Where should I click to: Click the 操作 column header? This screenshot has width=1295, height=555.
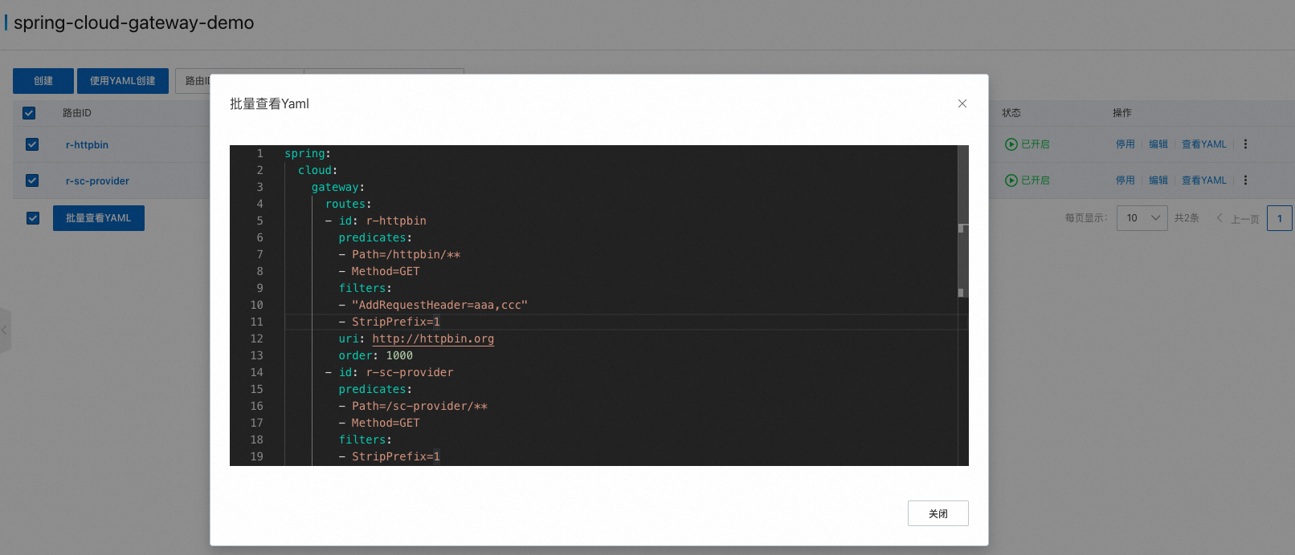pos(1122,113)
